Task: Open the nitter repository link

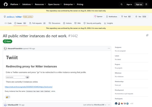Action: (x=19, y=17)
